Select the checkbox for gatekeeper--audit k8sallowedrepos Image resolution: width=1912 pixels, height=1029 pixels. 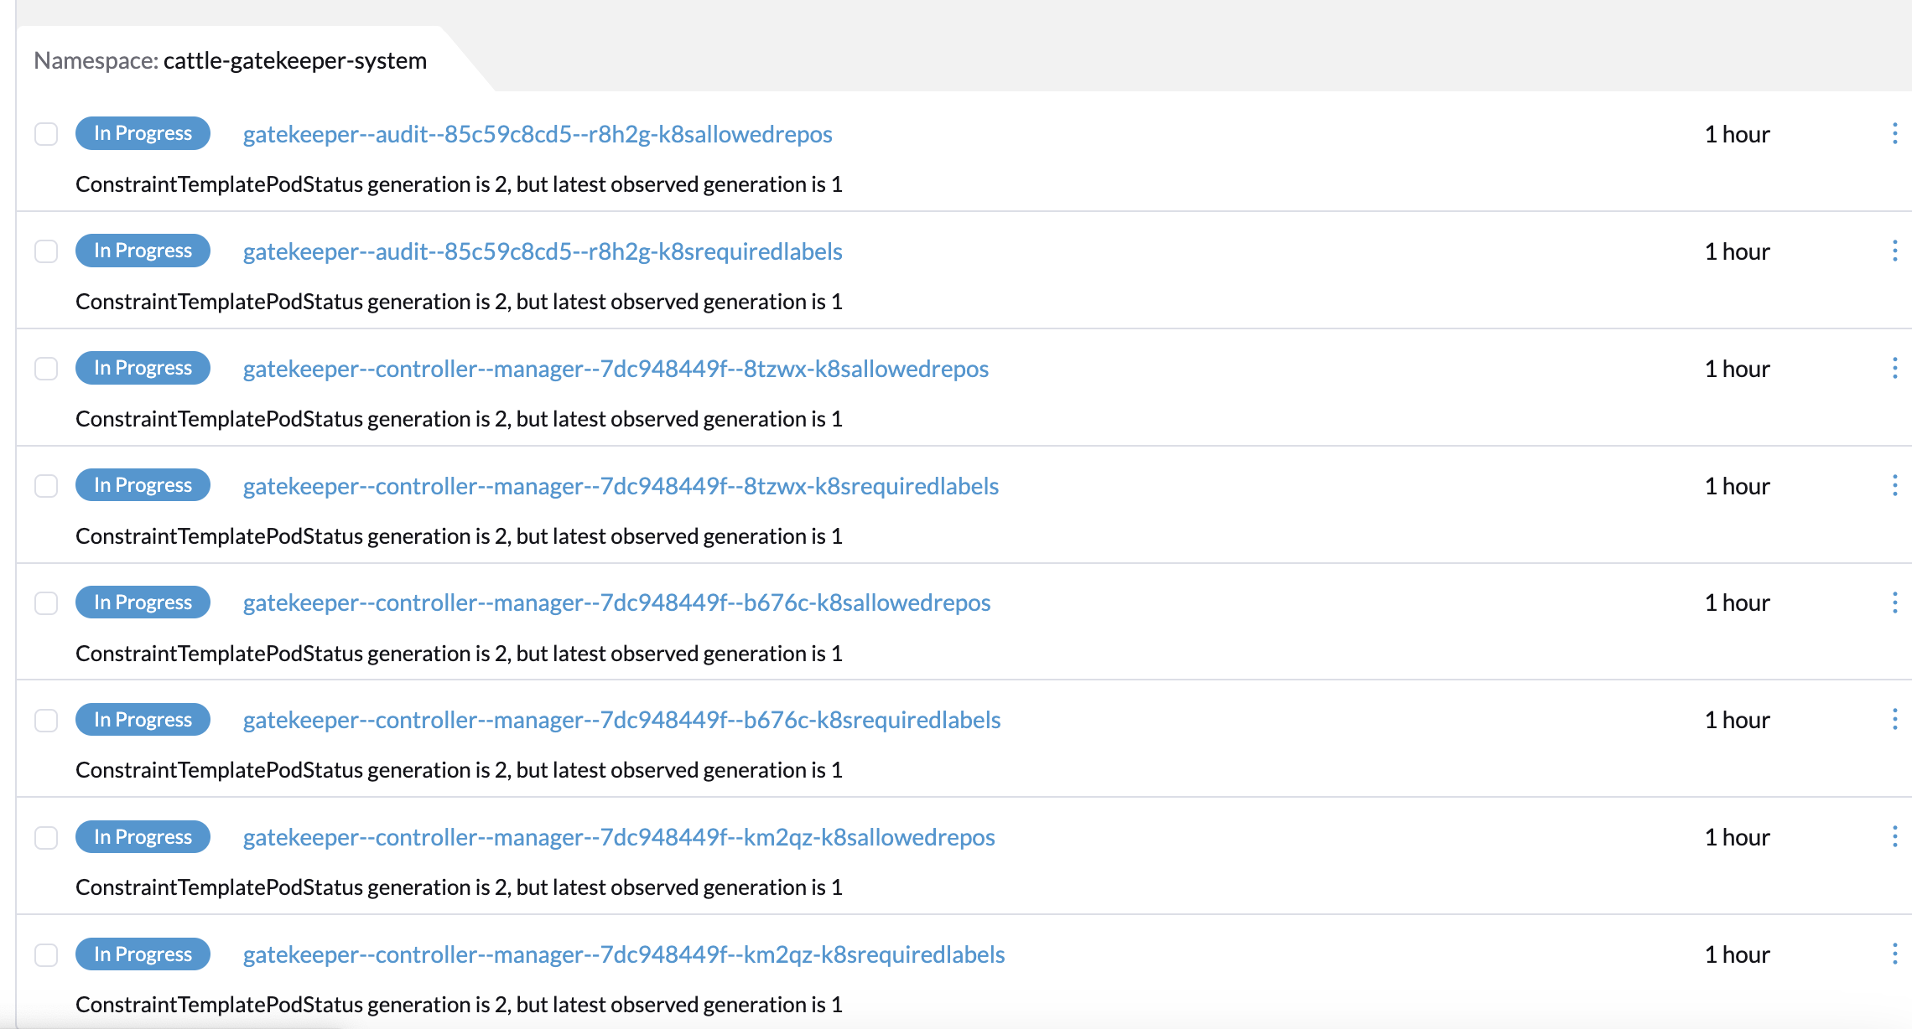(46, 133)
